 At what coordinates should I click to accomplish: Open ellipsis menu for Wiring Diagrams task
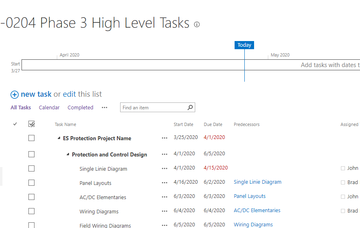(164, 211)
